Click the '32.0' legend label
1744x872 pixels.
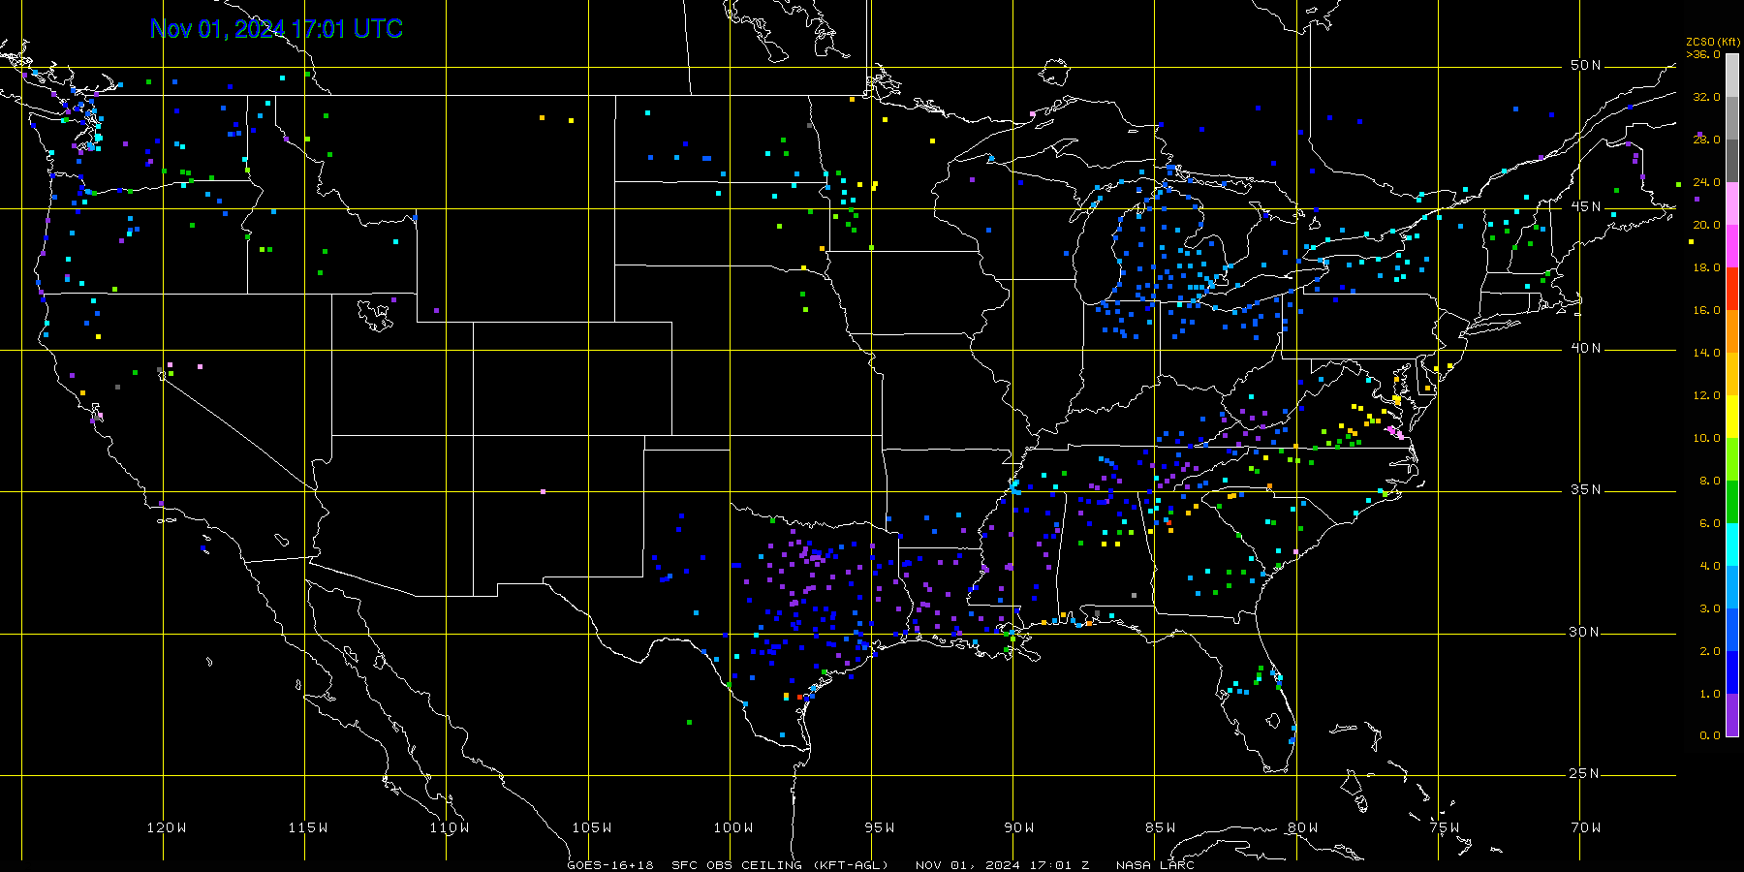1706,97
